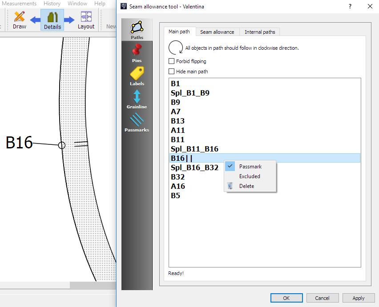
Task: Open the Measurements menu
Action: coord(19,4)
